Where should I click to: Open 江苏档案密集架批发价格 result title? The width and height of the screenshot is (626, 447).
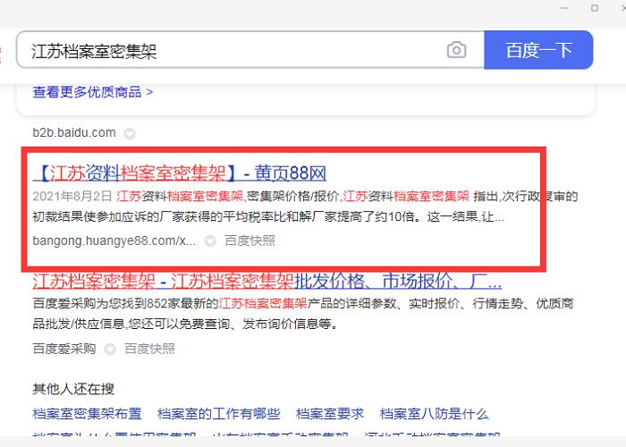tap(267, 281)
